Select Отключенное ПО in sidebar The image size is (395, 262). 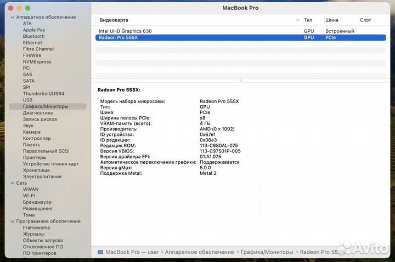pyautogui.click(x=43, y=247)
